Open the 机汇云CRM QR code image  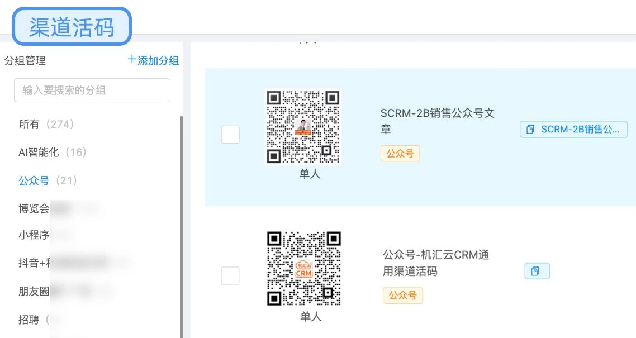(x=303, y=269)
